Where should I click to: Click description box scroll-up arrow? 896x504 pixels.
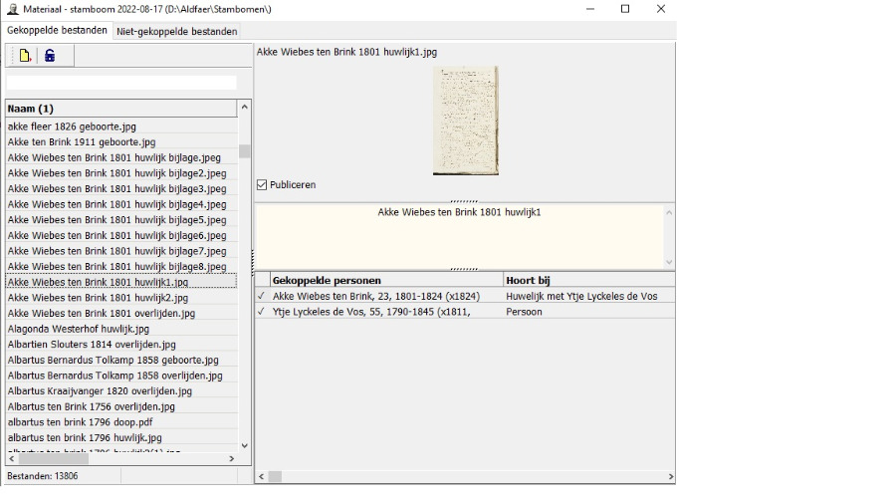[x=668, y=212]
